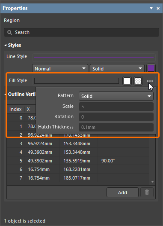This screenshot has height=226, width=163.
Task: Open the Solid line style dropdown
Action: pos(117,69)
